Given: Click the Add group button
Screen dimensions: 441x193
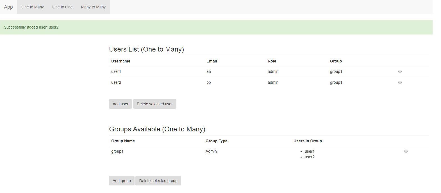Looking at the screenshot, I should coord(122,181).
